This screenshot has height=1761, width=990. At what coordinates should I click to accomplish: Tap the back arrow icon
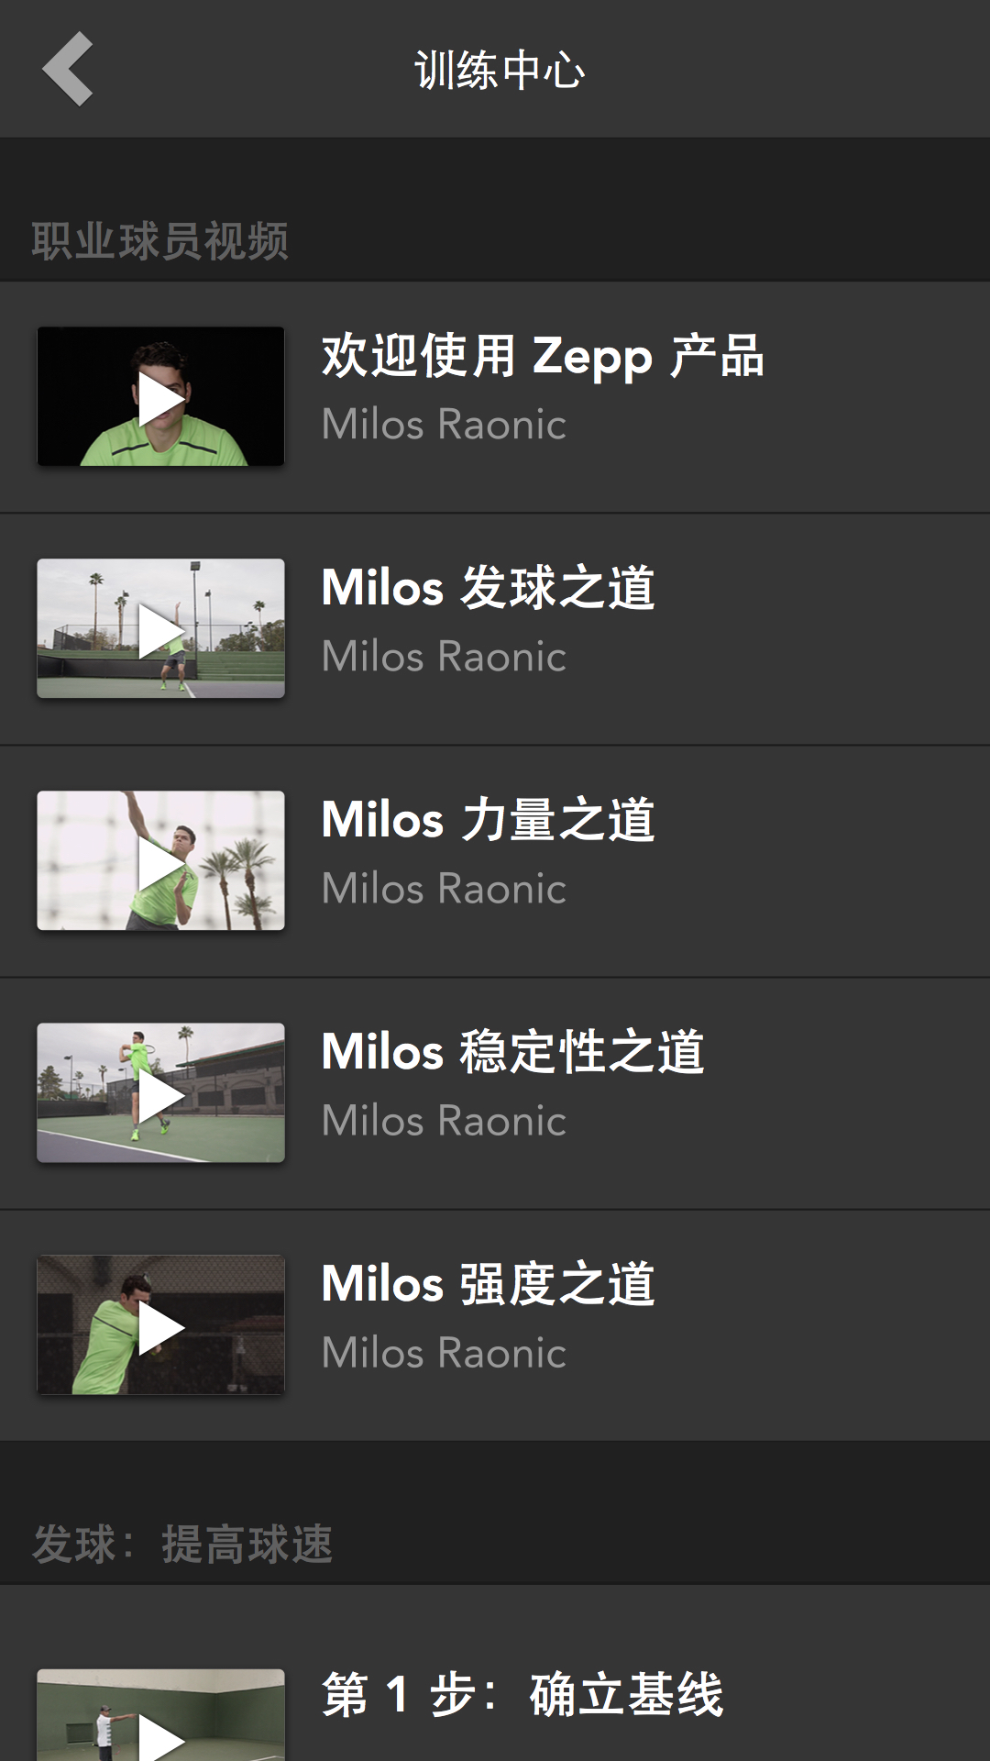[x=68, y=69]
